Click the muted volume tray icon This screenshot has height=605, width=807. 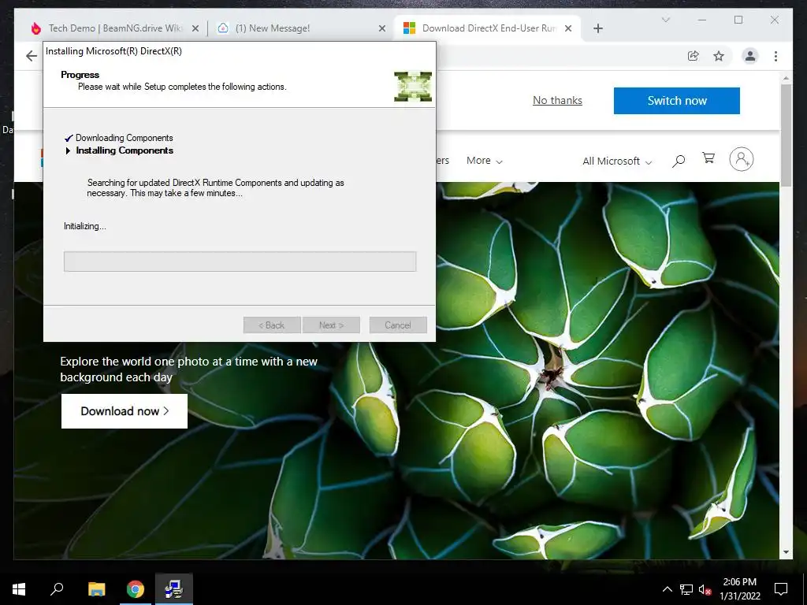705,589
